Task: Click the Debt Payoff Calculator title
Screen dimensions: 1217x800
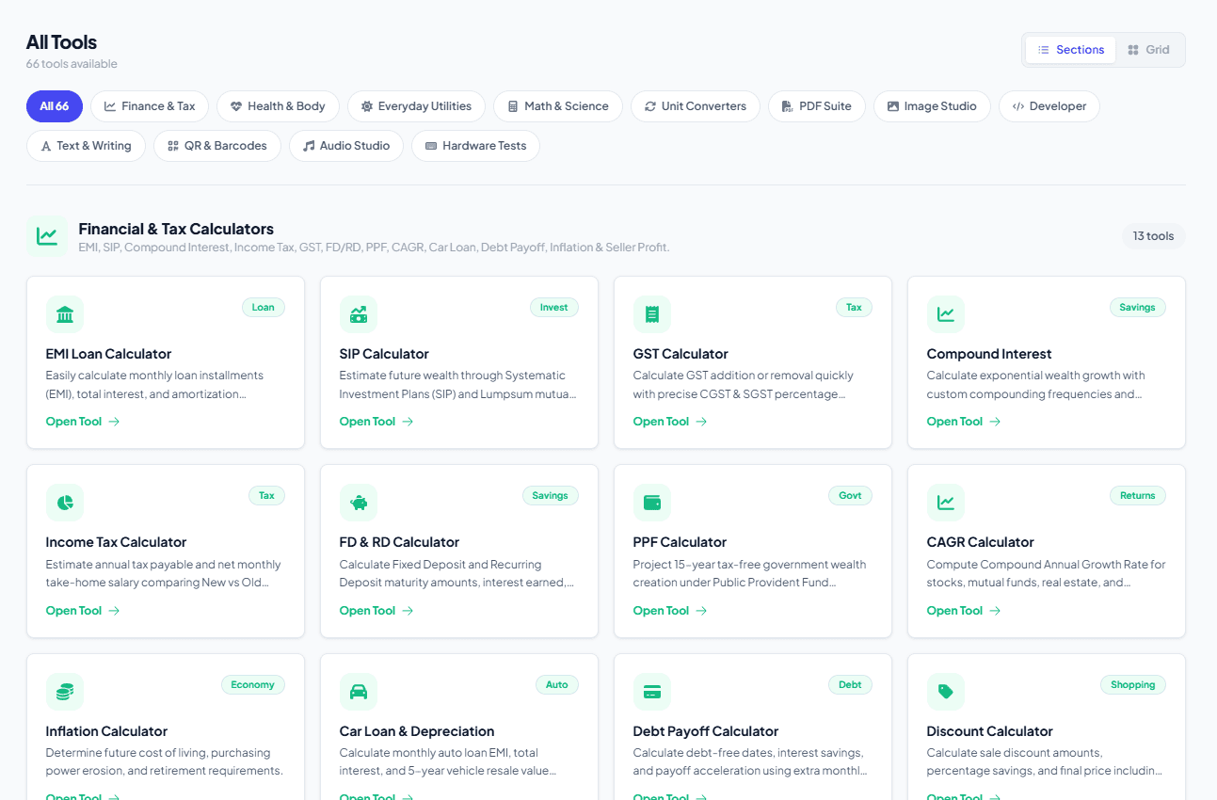Action: tap(706, 731)
